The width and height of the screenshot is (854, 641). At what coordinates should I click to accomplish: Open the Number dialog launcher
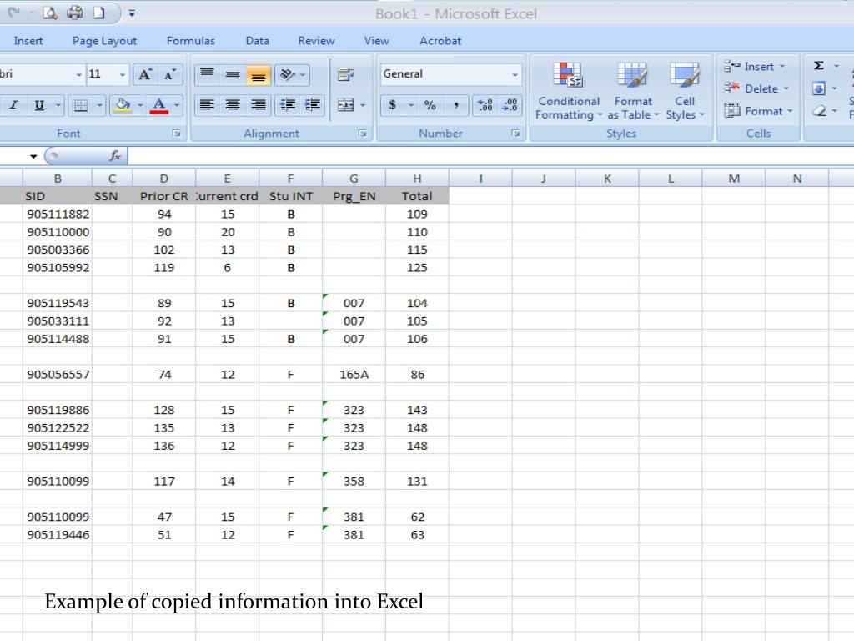point(515,133)
